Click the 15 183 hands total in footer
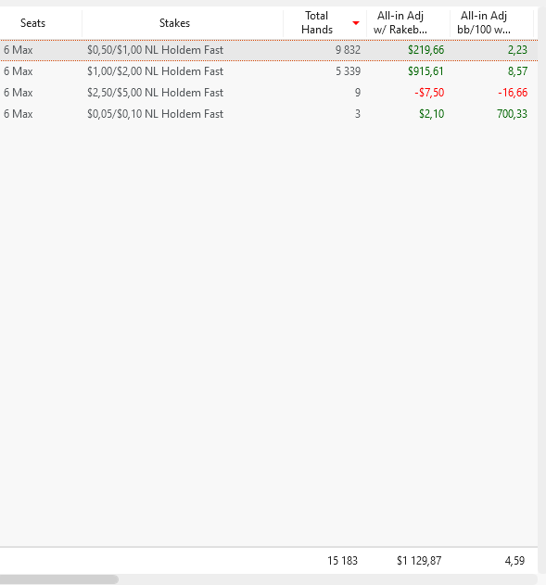The width and height of the screenshot is (546, 585). (342, 561)
